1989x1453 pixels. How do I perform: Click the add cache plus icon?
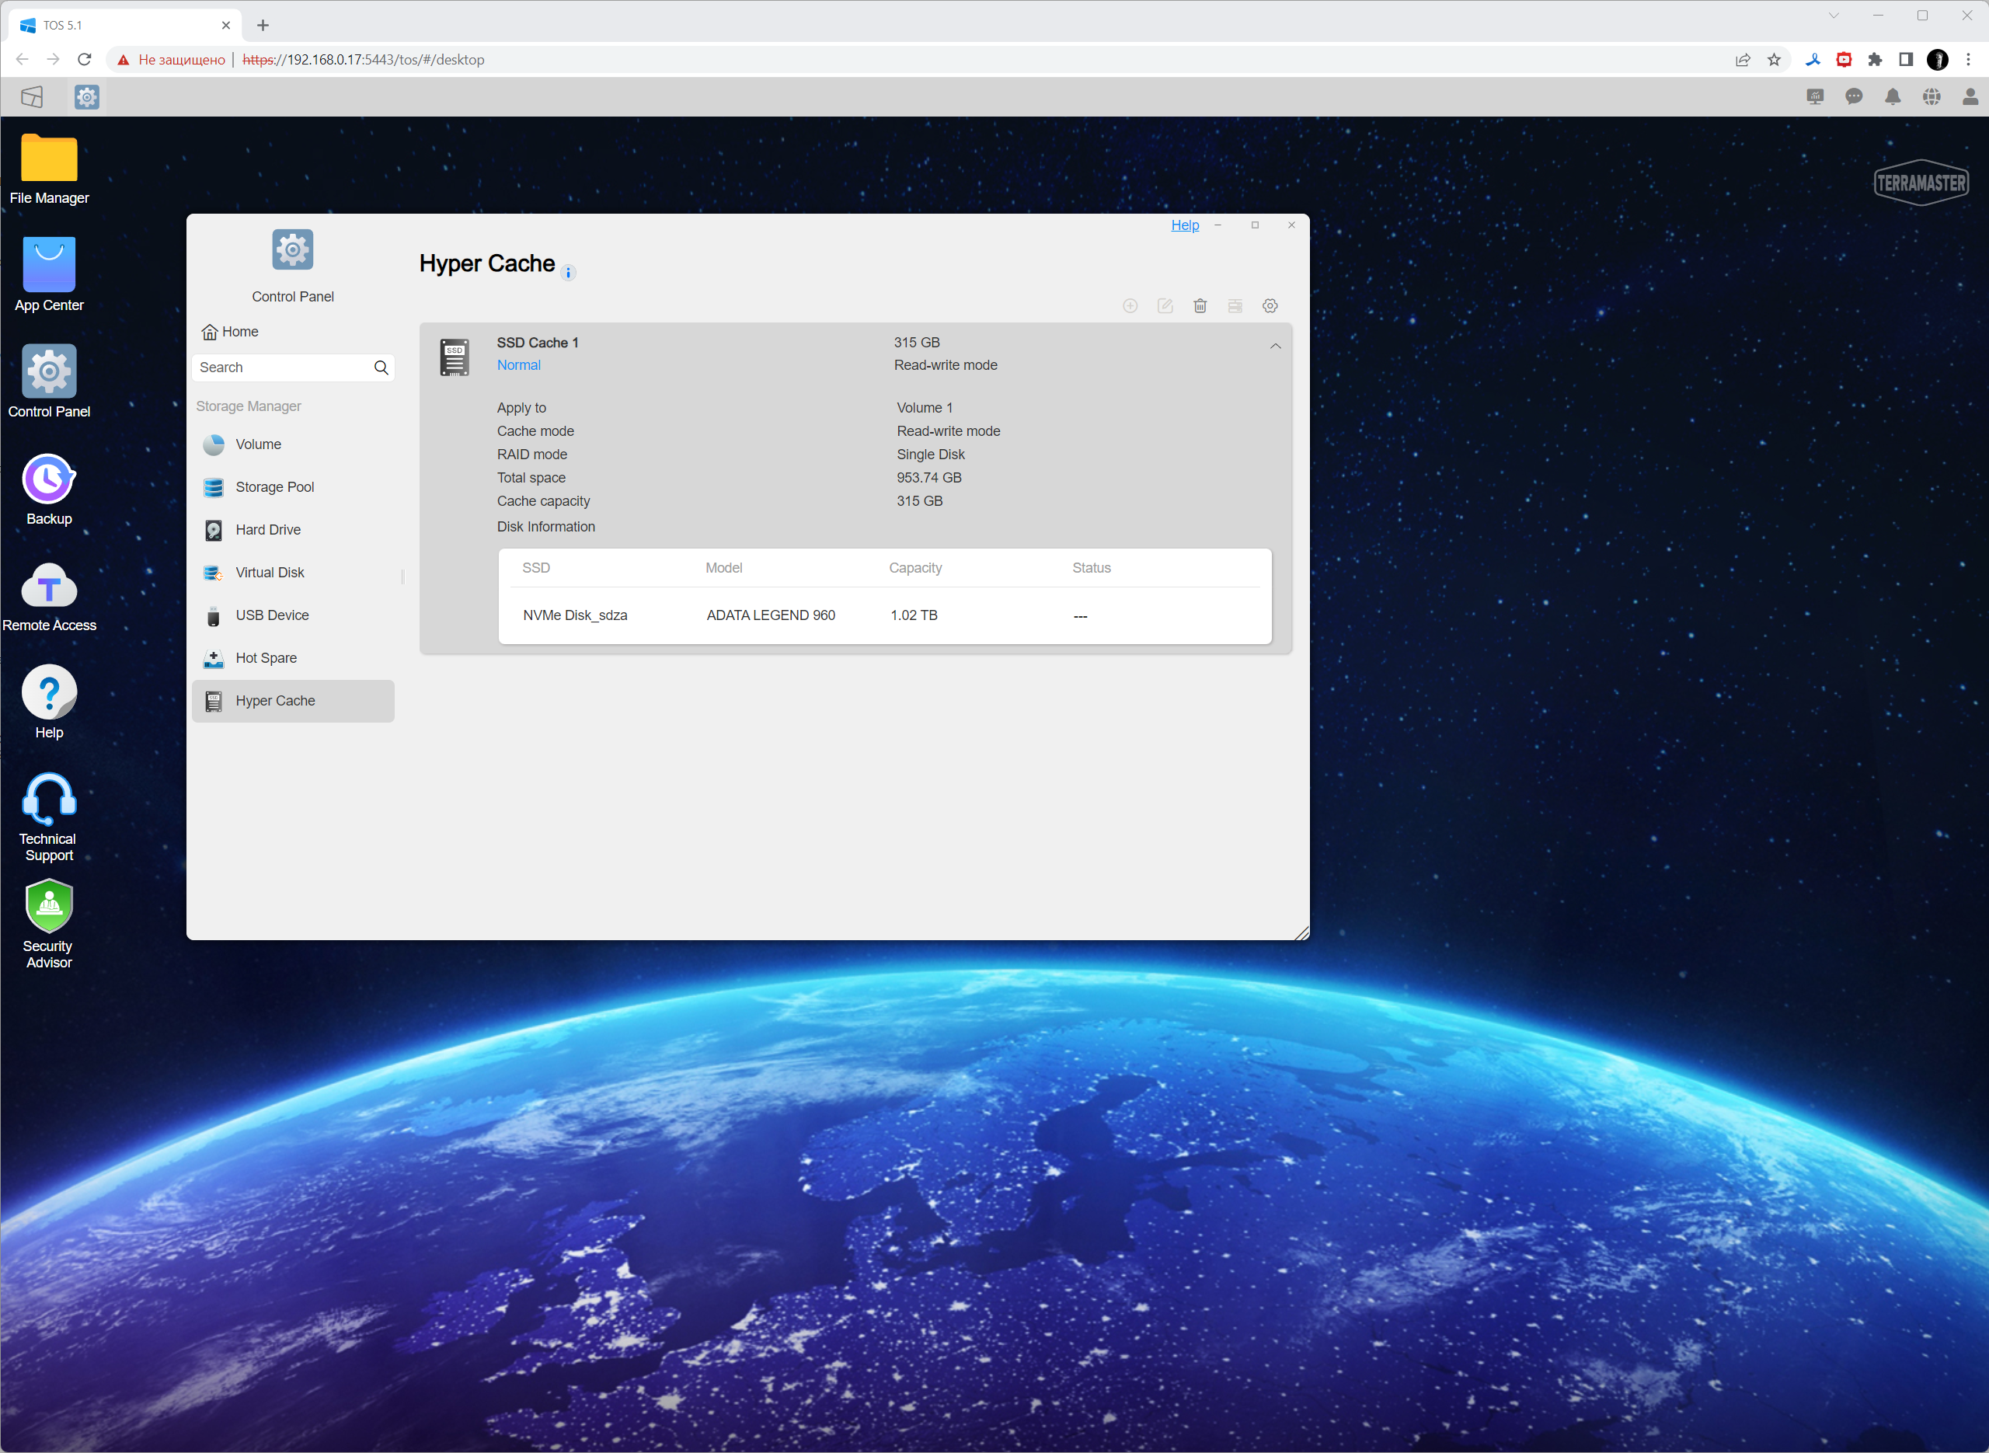tap(1130, 306)
